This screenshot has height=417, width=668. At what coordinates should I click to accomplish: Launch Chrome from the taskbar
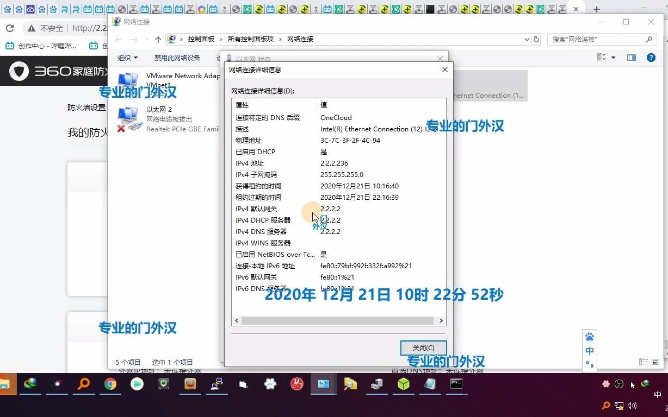pos(110,384)
